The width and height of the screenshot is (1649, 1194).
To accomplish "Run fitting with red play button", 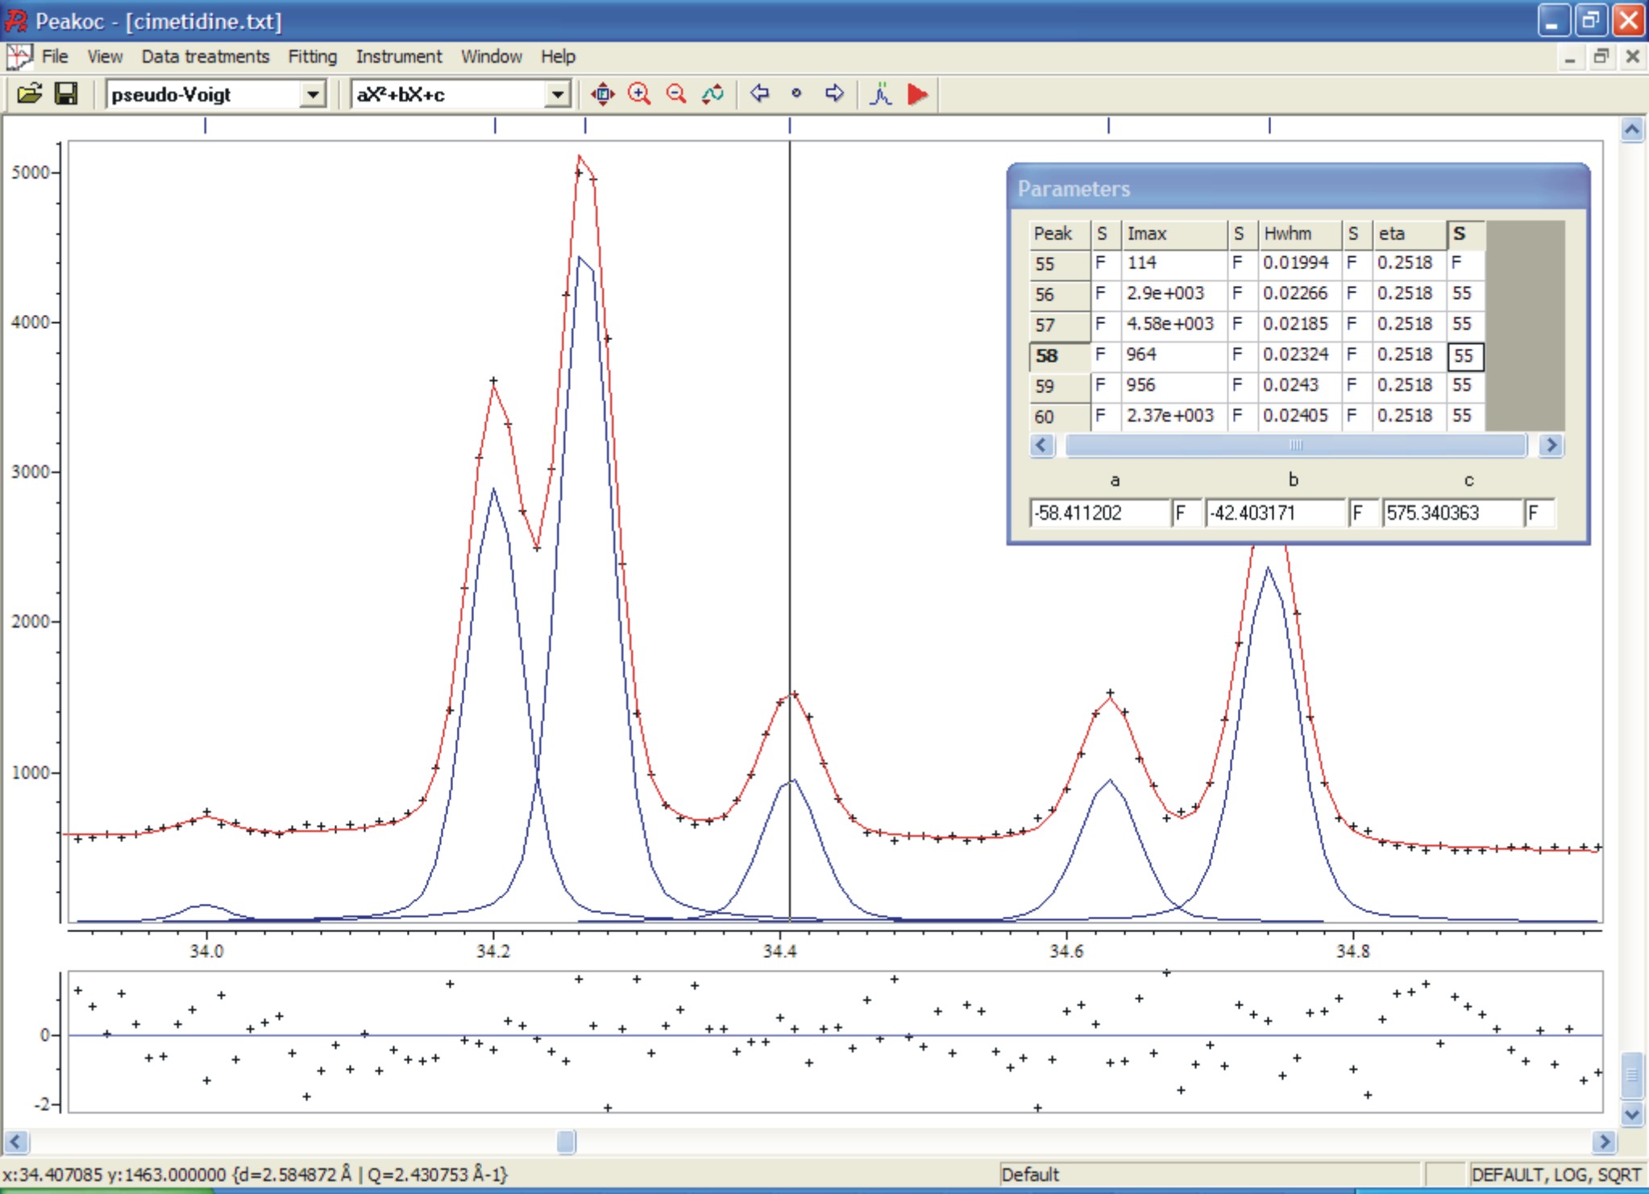I will click(917, 94).
